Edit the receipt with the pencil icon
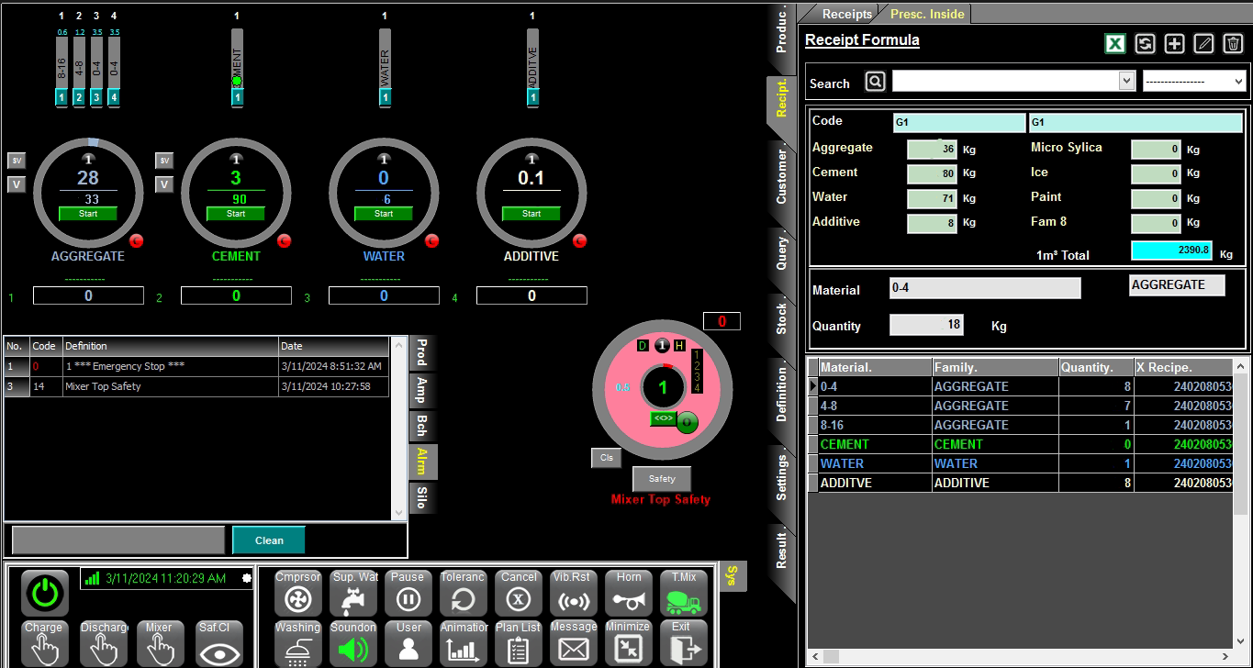Viewport: 1253px width, 668px height. [x=1203, y=43]
